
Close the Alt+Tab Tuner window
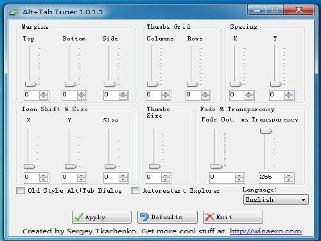299,10
